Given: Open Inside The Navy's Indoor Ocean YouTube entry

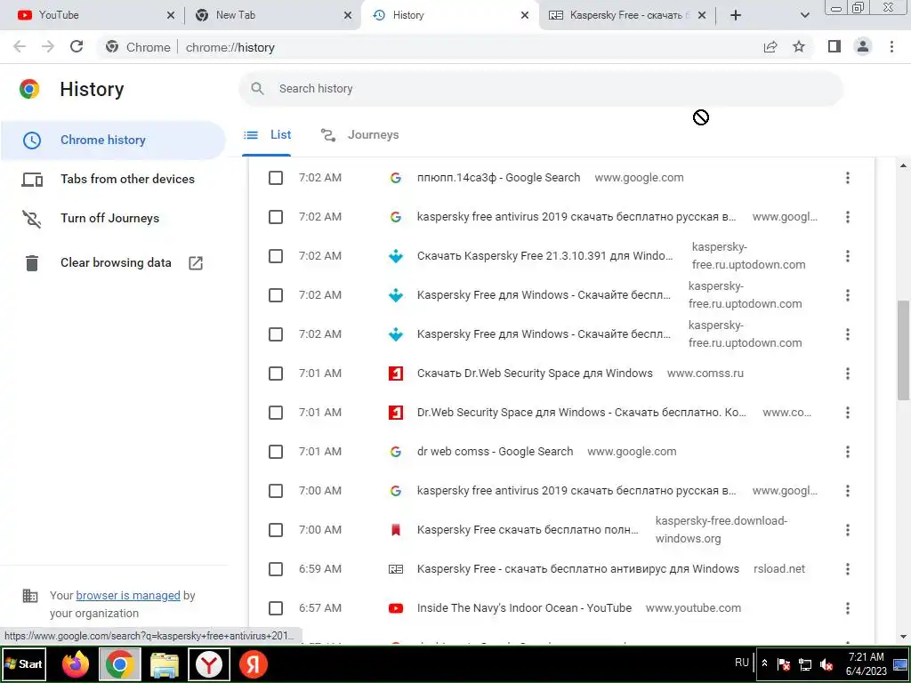Looking at the screenshot, I should 524,608.
